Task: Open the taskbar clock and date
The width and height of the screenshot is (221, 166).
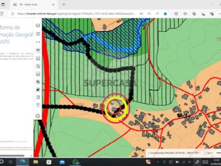Action: click(x=215, y=162)
